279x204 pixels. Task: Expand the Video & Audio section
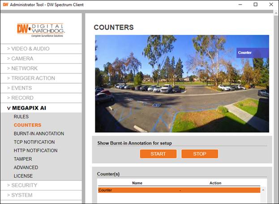coord(28,49)
